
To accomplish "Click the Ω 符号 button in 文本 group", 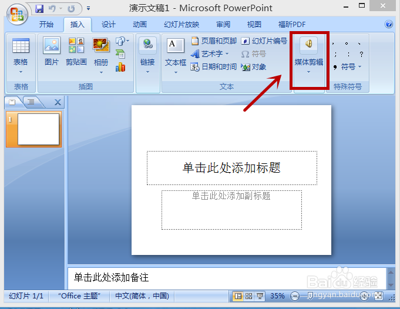I will pyautogui.click(x=254, y=54).
